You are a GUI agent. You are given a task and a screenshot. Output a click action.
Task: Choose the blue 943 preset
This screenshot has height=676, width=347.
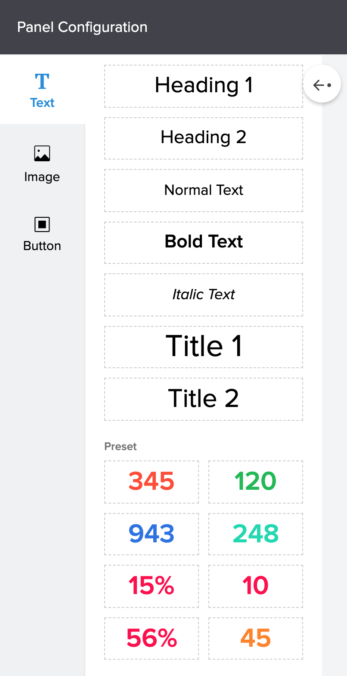click(152, 534)
